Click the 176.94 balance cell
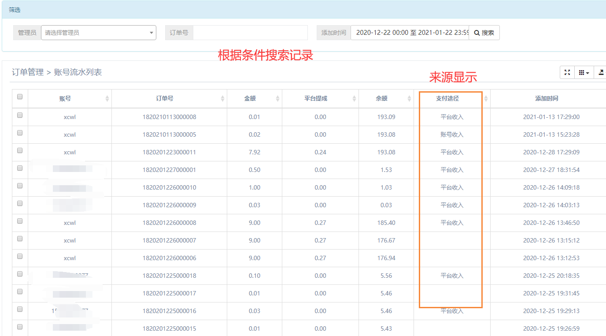The width and height of the screenshot is (606, 336). [386, 258]
